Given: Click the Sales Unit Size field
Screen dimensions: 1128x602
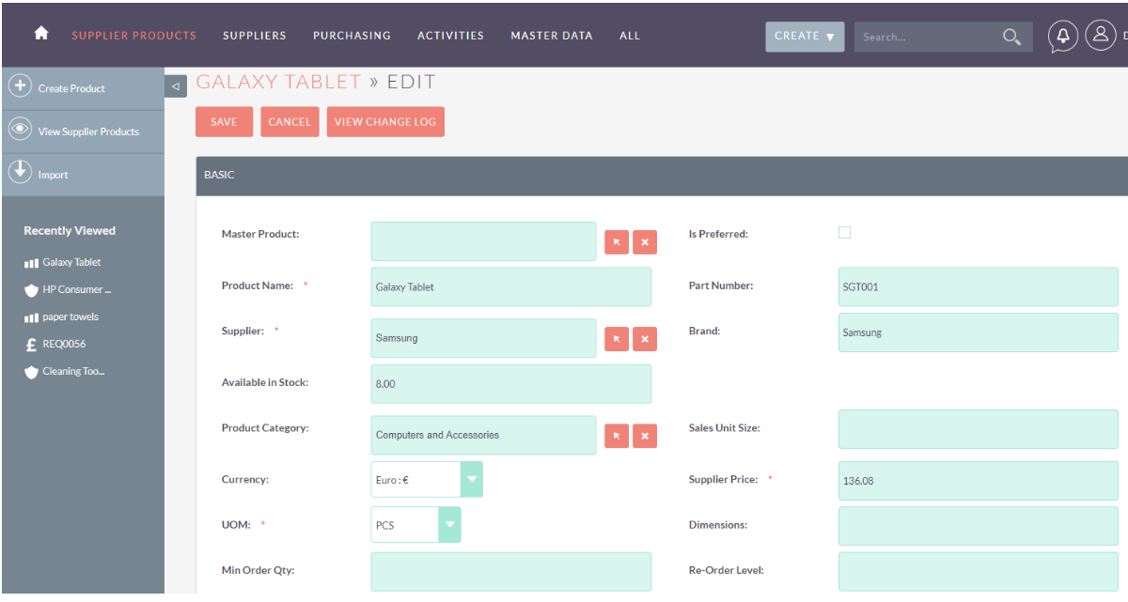Looking at the screenshot, I should click(x=979, y=428).
